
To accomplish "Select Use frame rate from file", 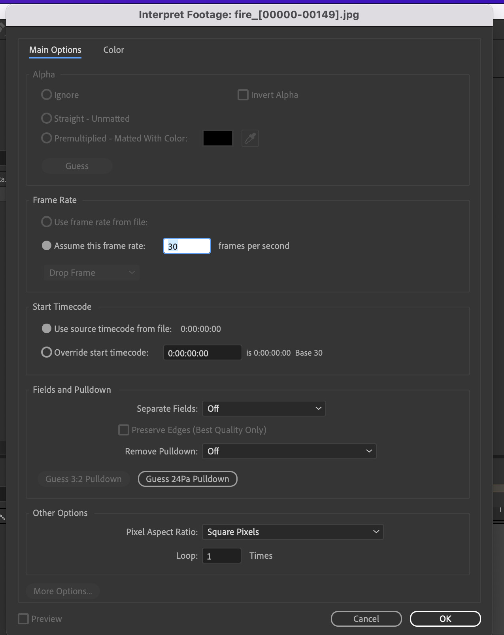I will click(47, 222).
